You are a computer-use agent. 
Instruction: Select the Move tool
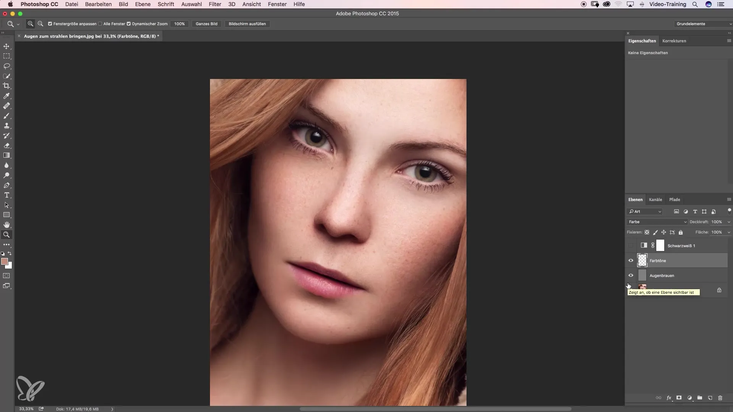click(x=6, y=46)
